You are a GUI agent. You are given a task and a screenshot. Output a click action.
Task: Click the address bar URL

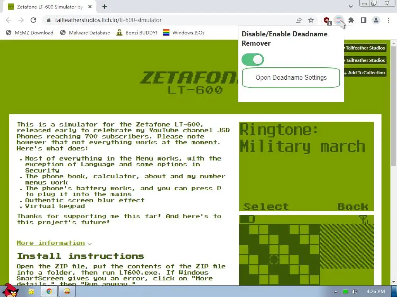point(108,20)
